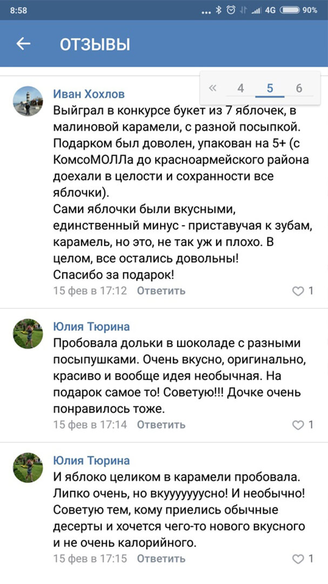Reply to Ivan Khokhlov's review
Viewport: 328px width, 584px height.
click(x=160, y=291)
